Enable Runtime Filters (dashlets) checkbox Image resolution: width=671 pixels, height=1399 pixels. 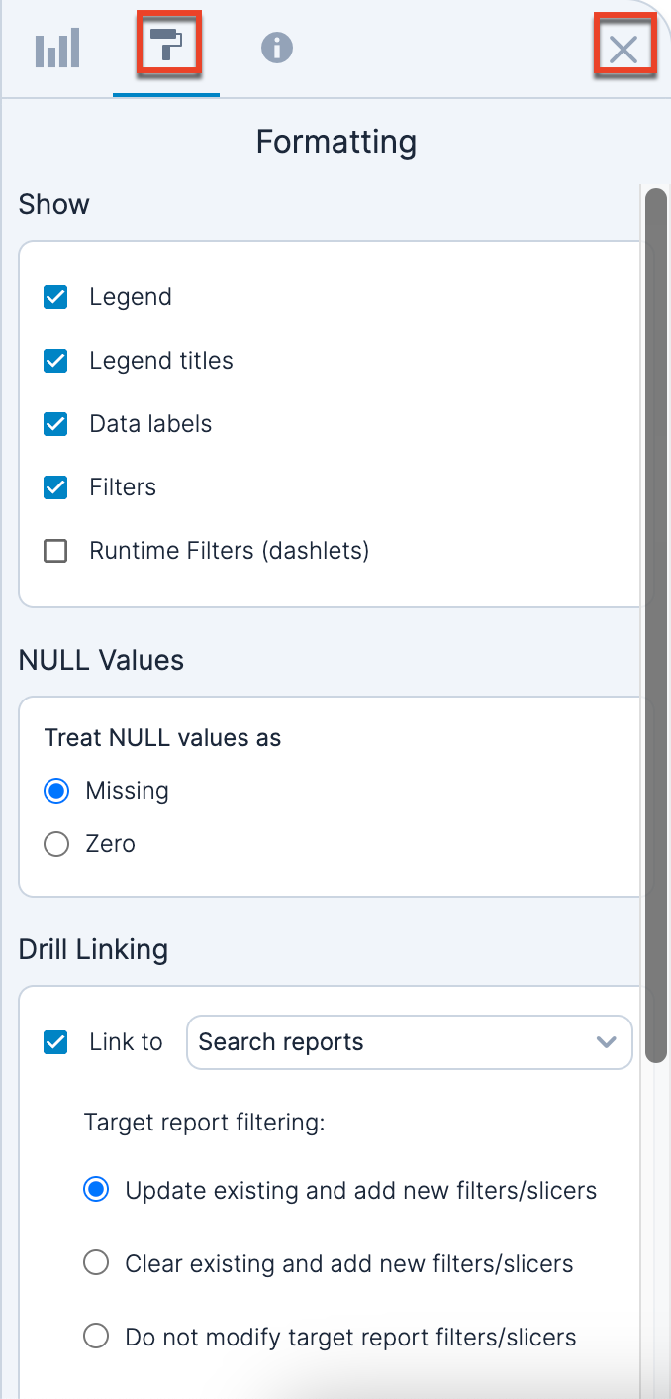click(x=56, y=551)
